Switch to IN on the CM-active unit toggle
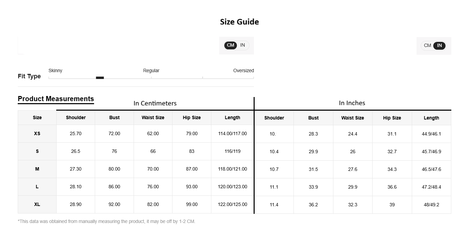 242,45
